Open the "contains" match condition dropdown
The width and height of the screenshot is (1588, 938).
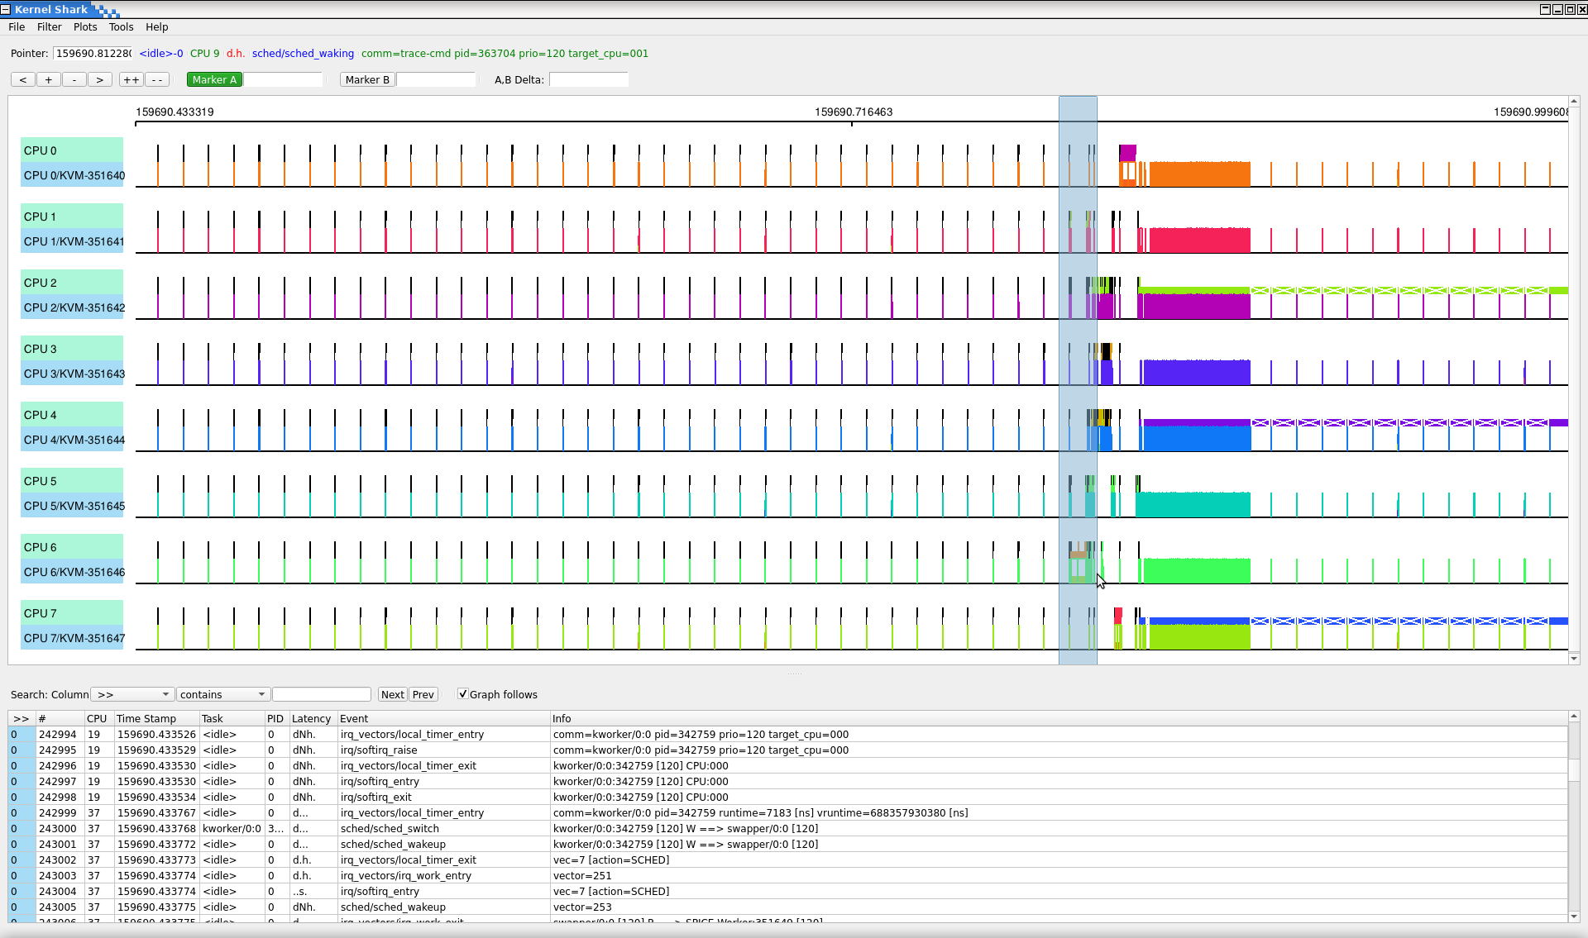[222, 694]
